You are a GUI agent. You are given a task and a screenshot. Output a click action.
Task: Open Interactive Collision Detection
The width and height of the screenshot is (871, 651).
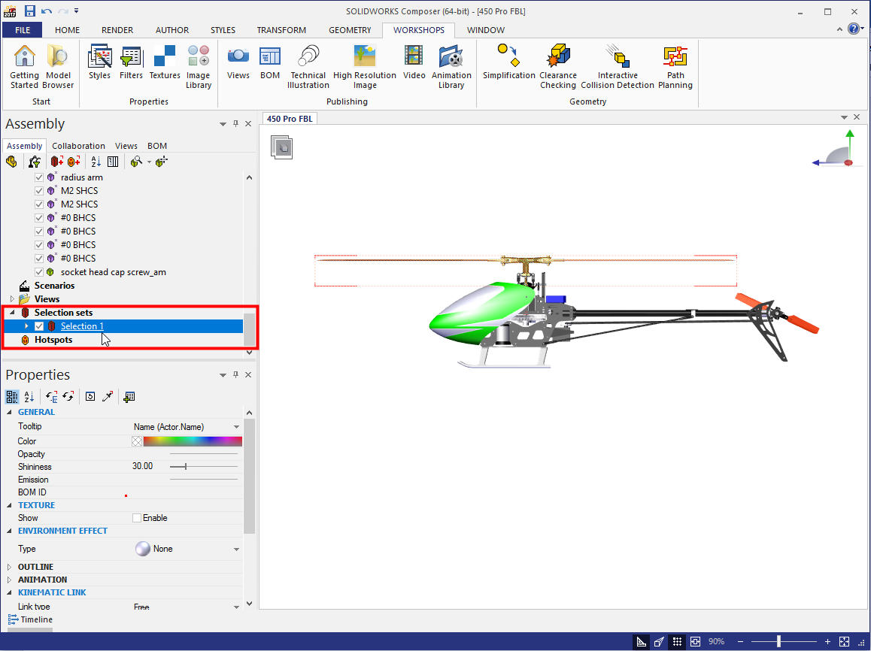pos(618,66)
